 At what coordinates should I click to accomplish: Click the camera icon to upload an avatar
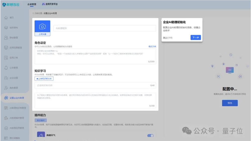point(42,27)
